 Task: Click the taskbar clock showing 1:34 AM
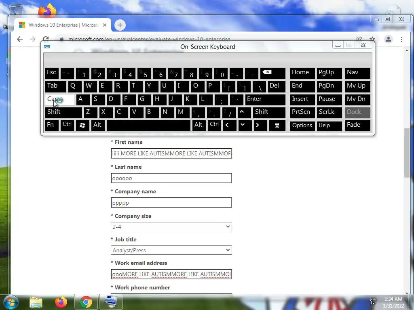pos(393,302)
